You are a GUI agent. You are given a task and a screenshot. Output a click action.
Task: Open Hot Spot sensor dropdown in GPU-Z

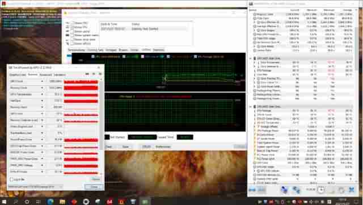[42, 101]
